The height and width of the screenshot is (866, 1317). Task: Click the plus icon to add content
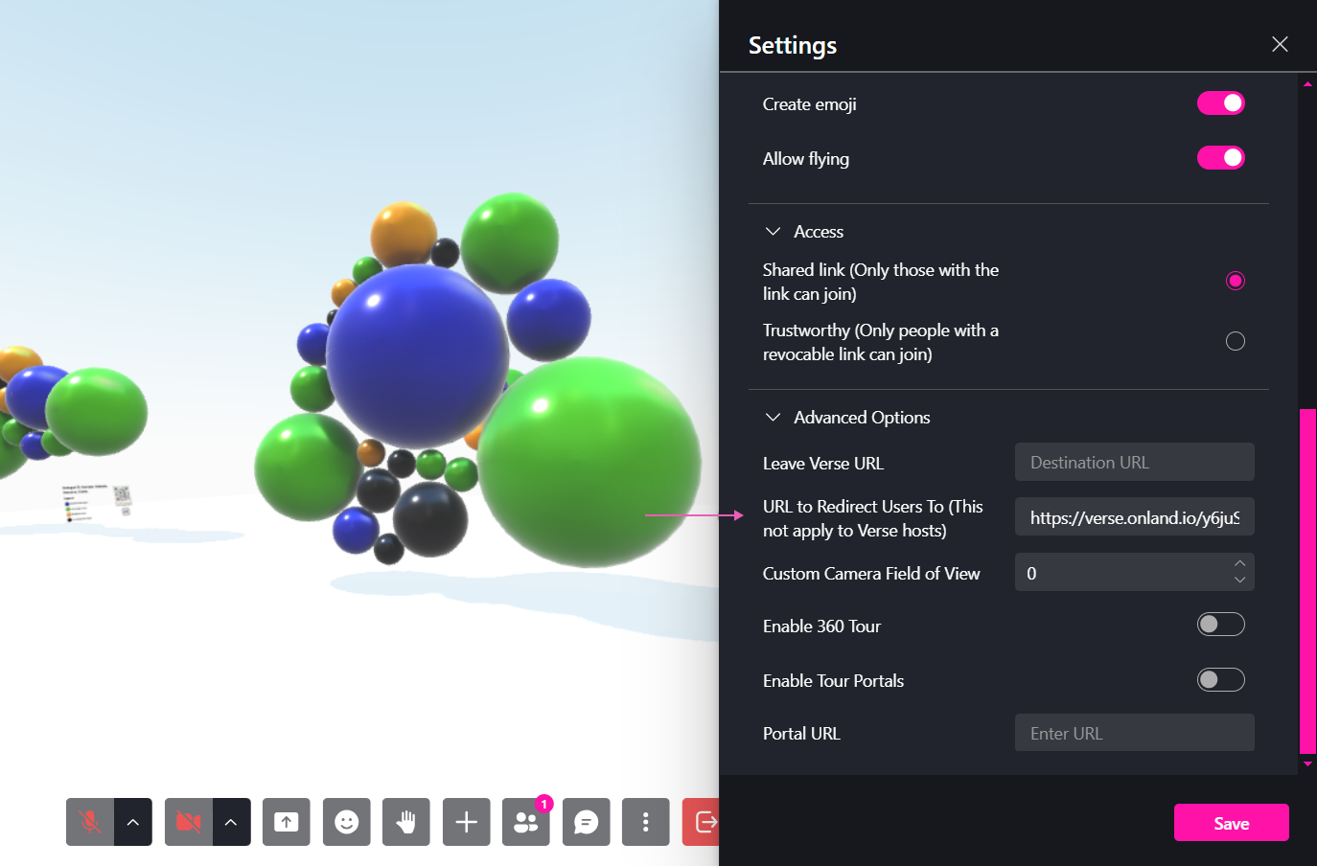pos(466,822)
